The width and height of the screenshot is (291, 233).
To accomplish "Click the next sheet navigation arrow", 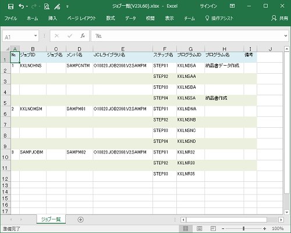I will (21, 220).
